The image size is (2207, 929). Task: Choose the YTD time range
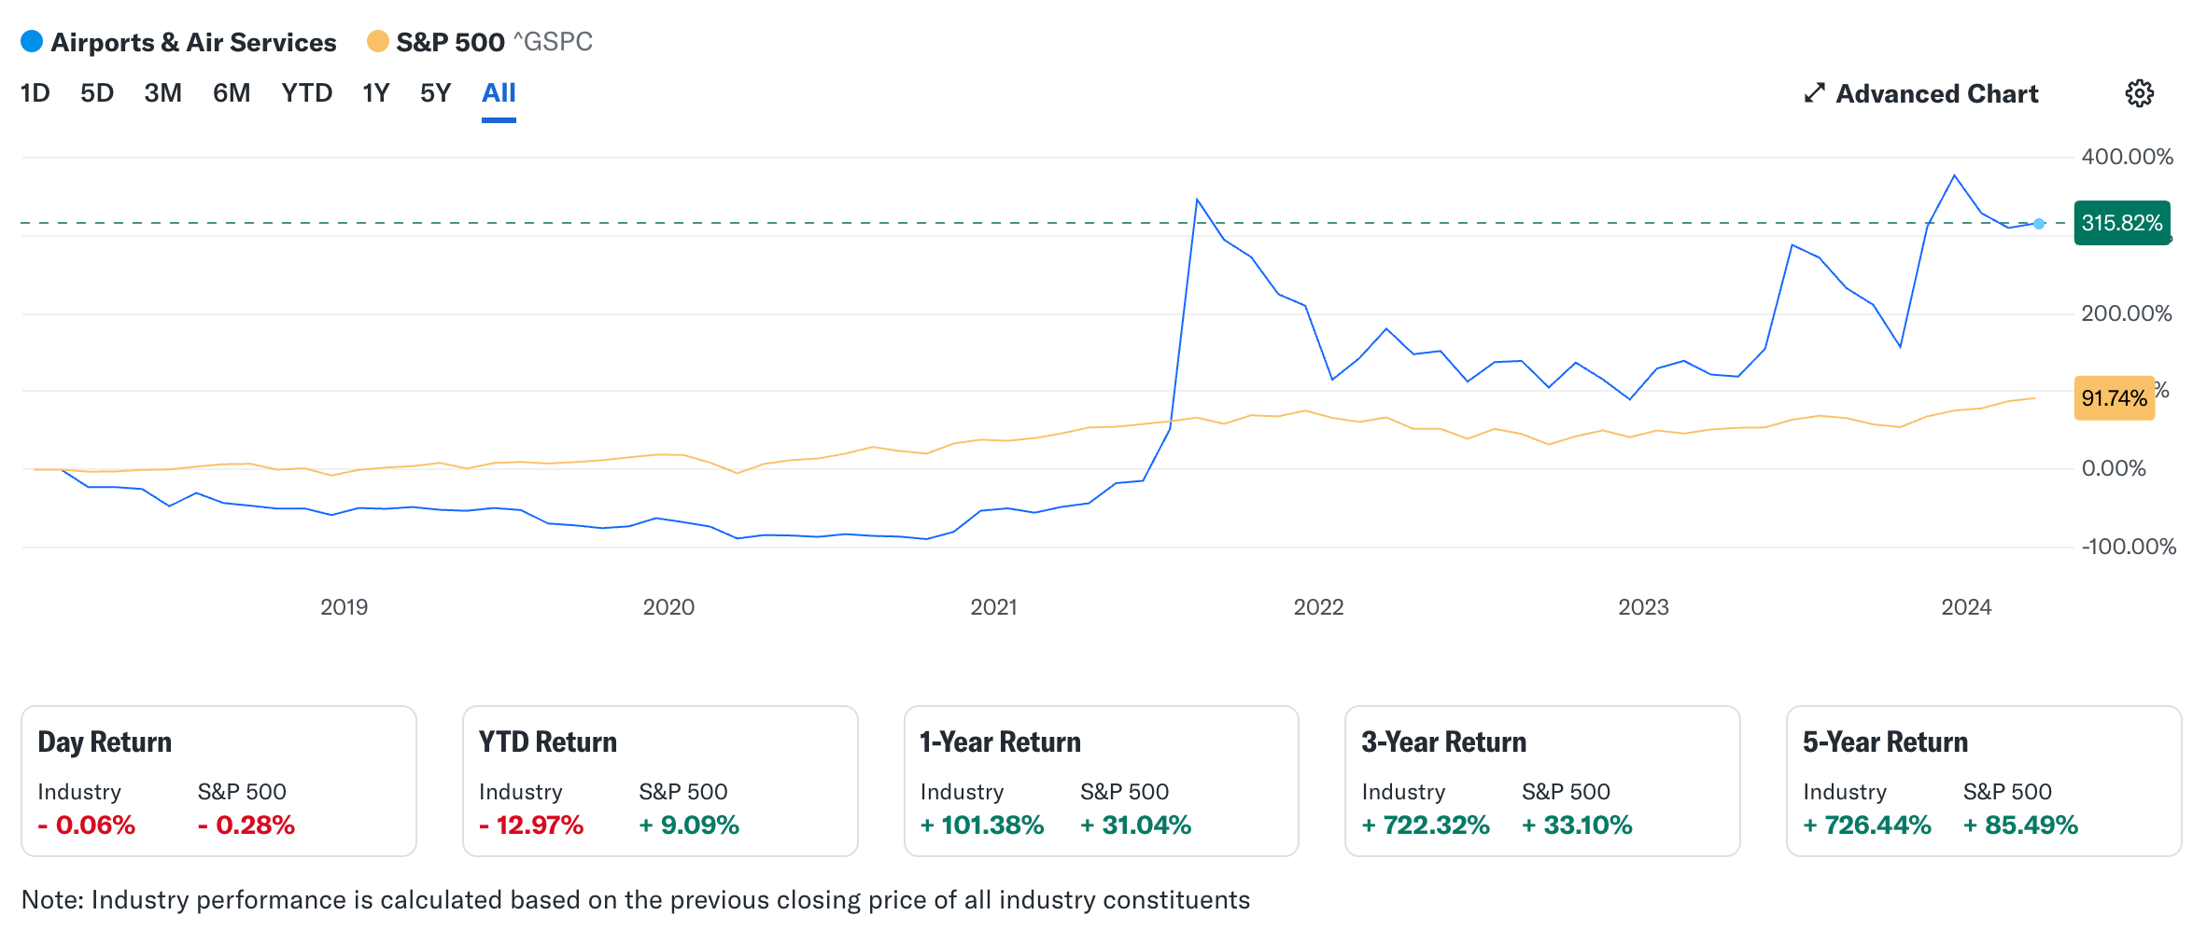[307, 93]
